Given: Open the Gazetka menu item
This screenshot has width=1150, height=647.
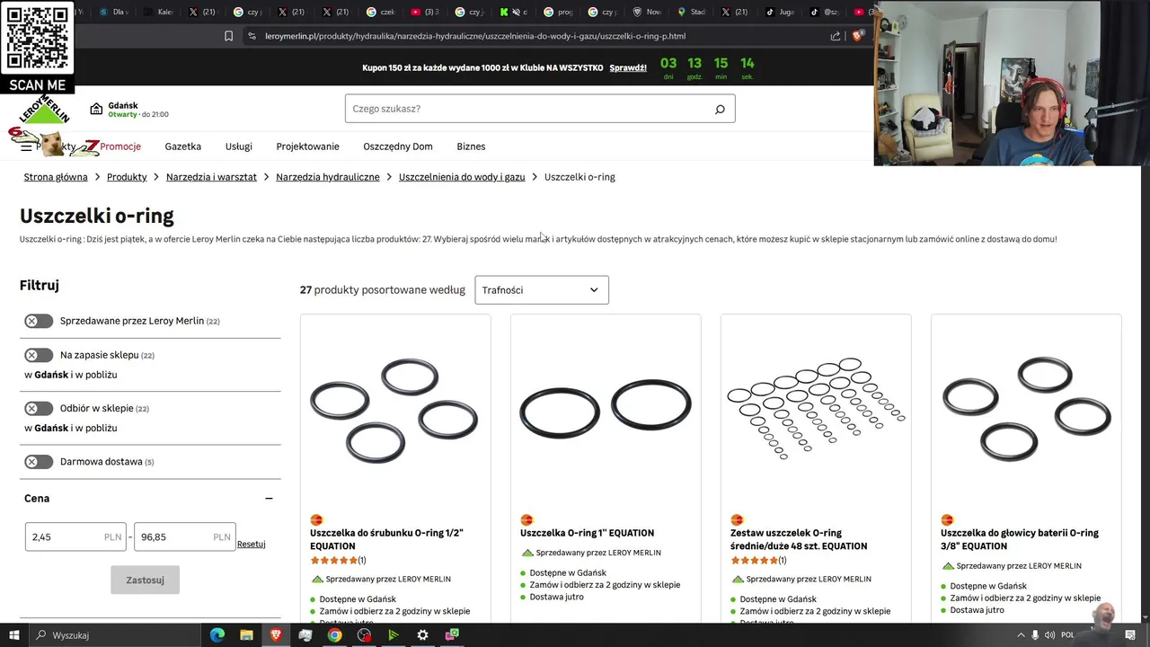Looking at the screenshot, I should click(x=183, y=146).
